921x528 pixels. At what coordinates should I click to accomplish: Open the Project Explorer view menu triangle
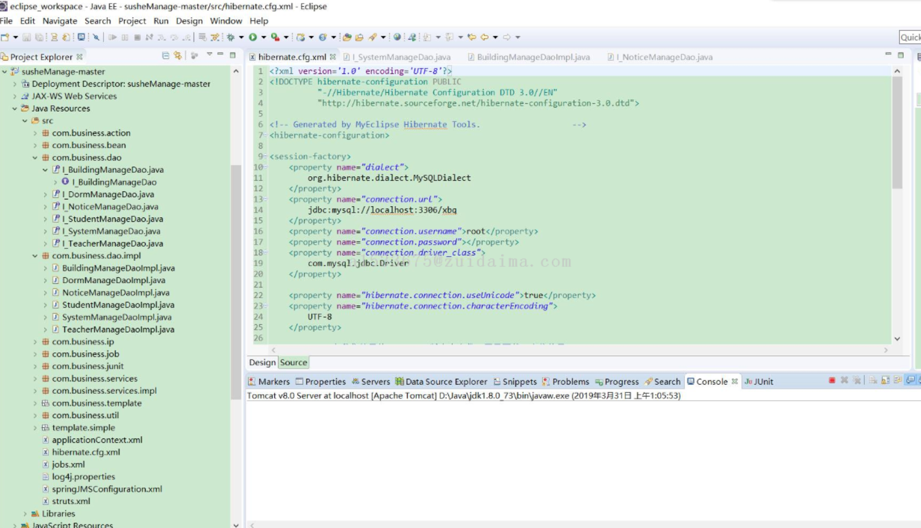coord(209,55)
